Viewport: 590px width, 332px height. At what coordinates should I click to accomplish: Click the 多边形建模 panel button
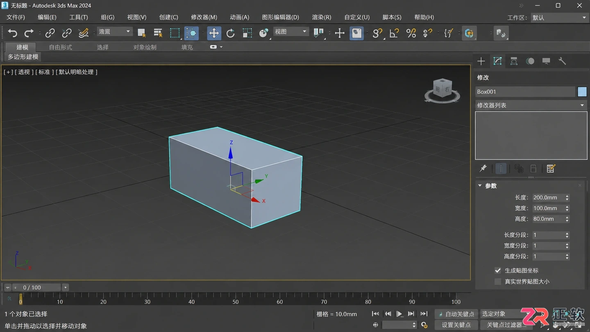click(23, 57)
